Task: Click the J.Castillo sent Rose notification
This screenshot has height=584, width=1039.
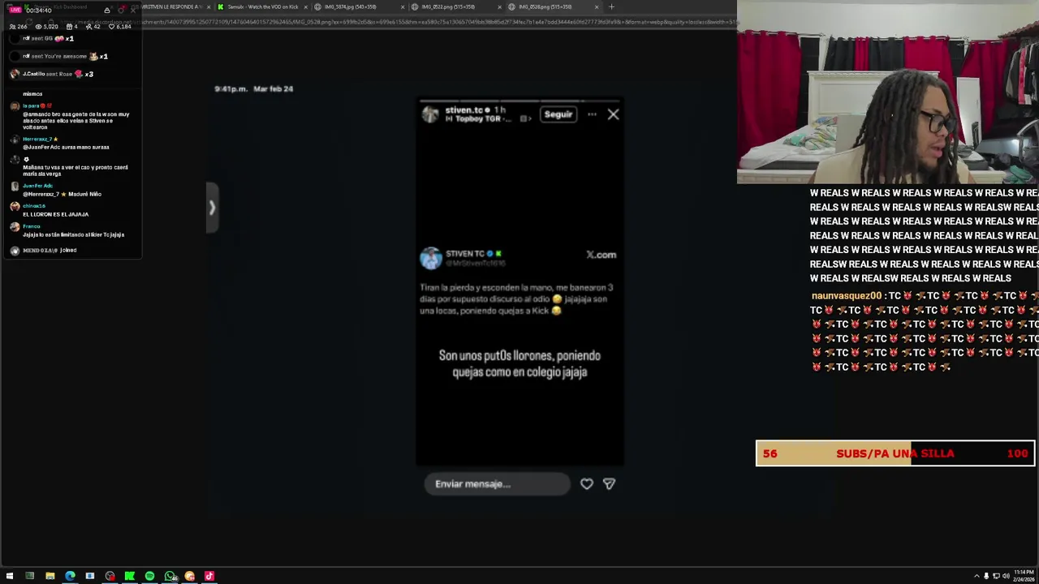Action: click(54, 74)
